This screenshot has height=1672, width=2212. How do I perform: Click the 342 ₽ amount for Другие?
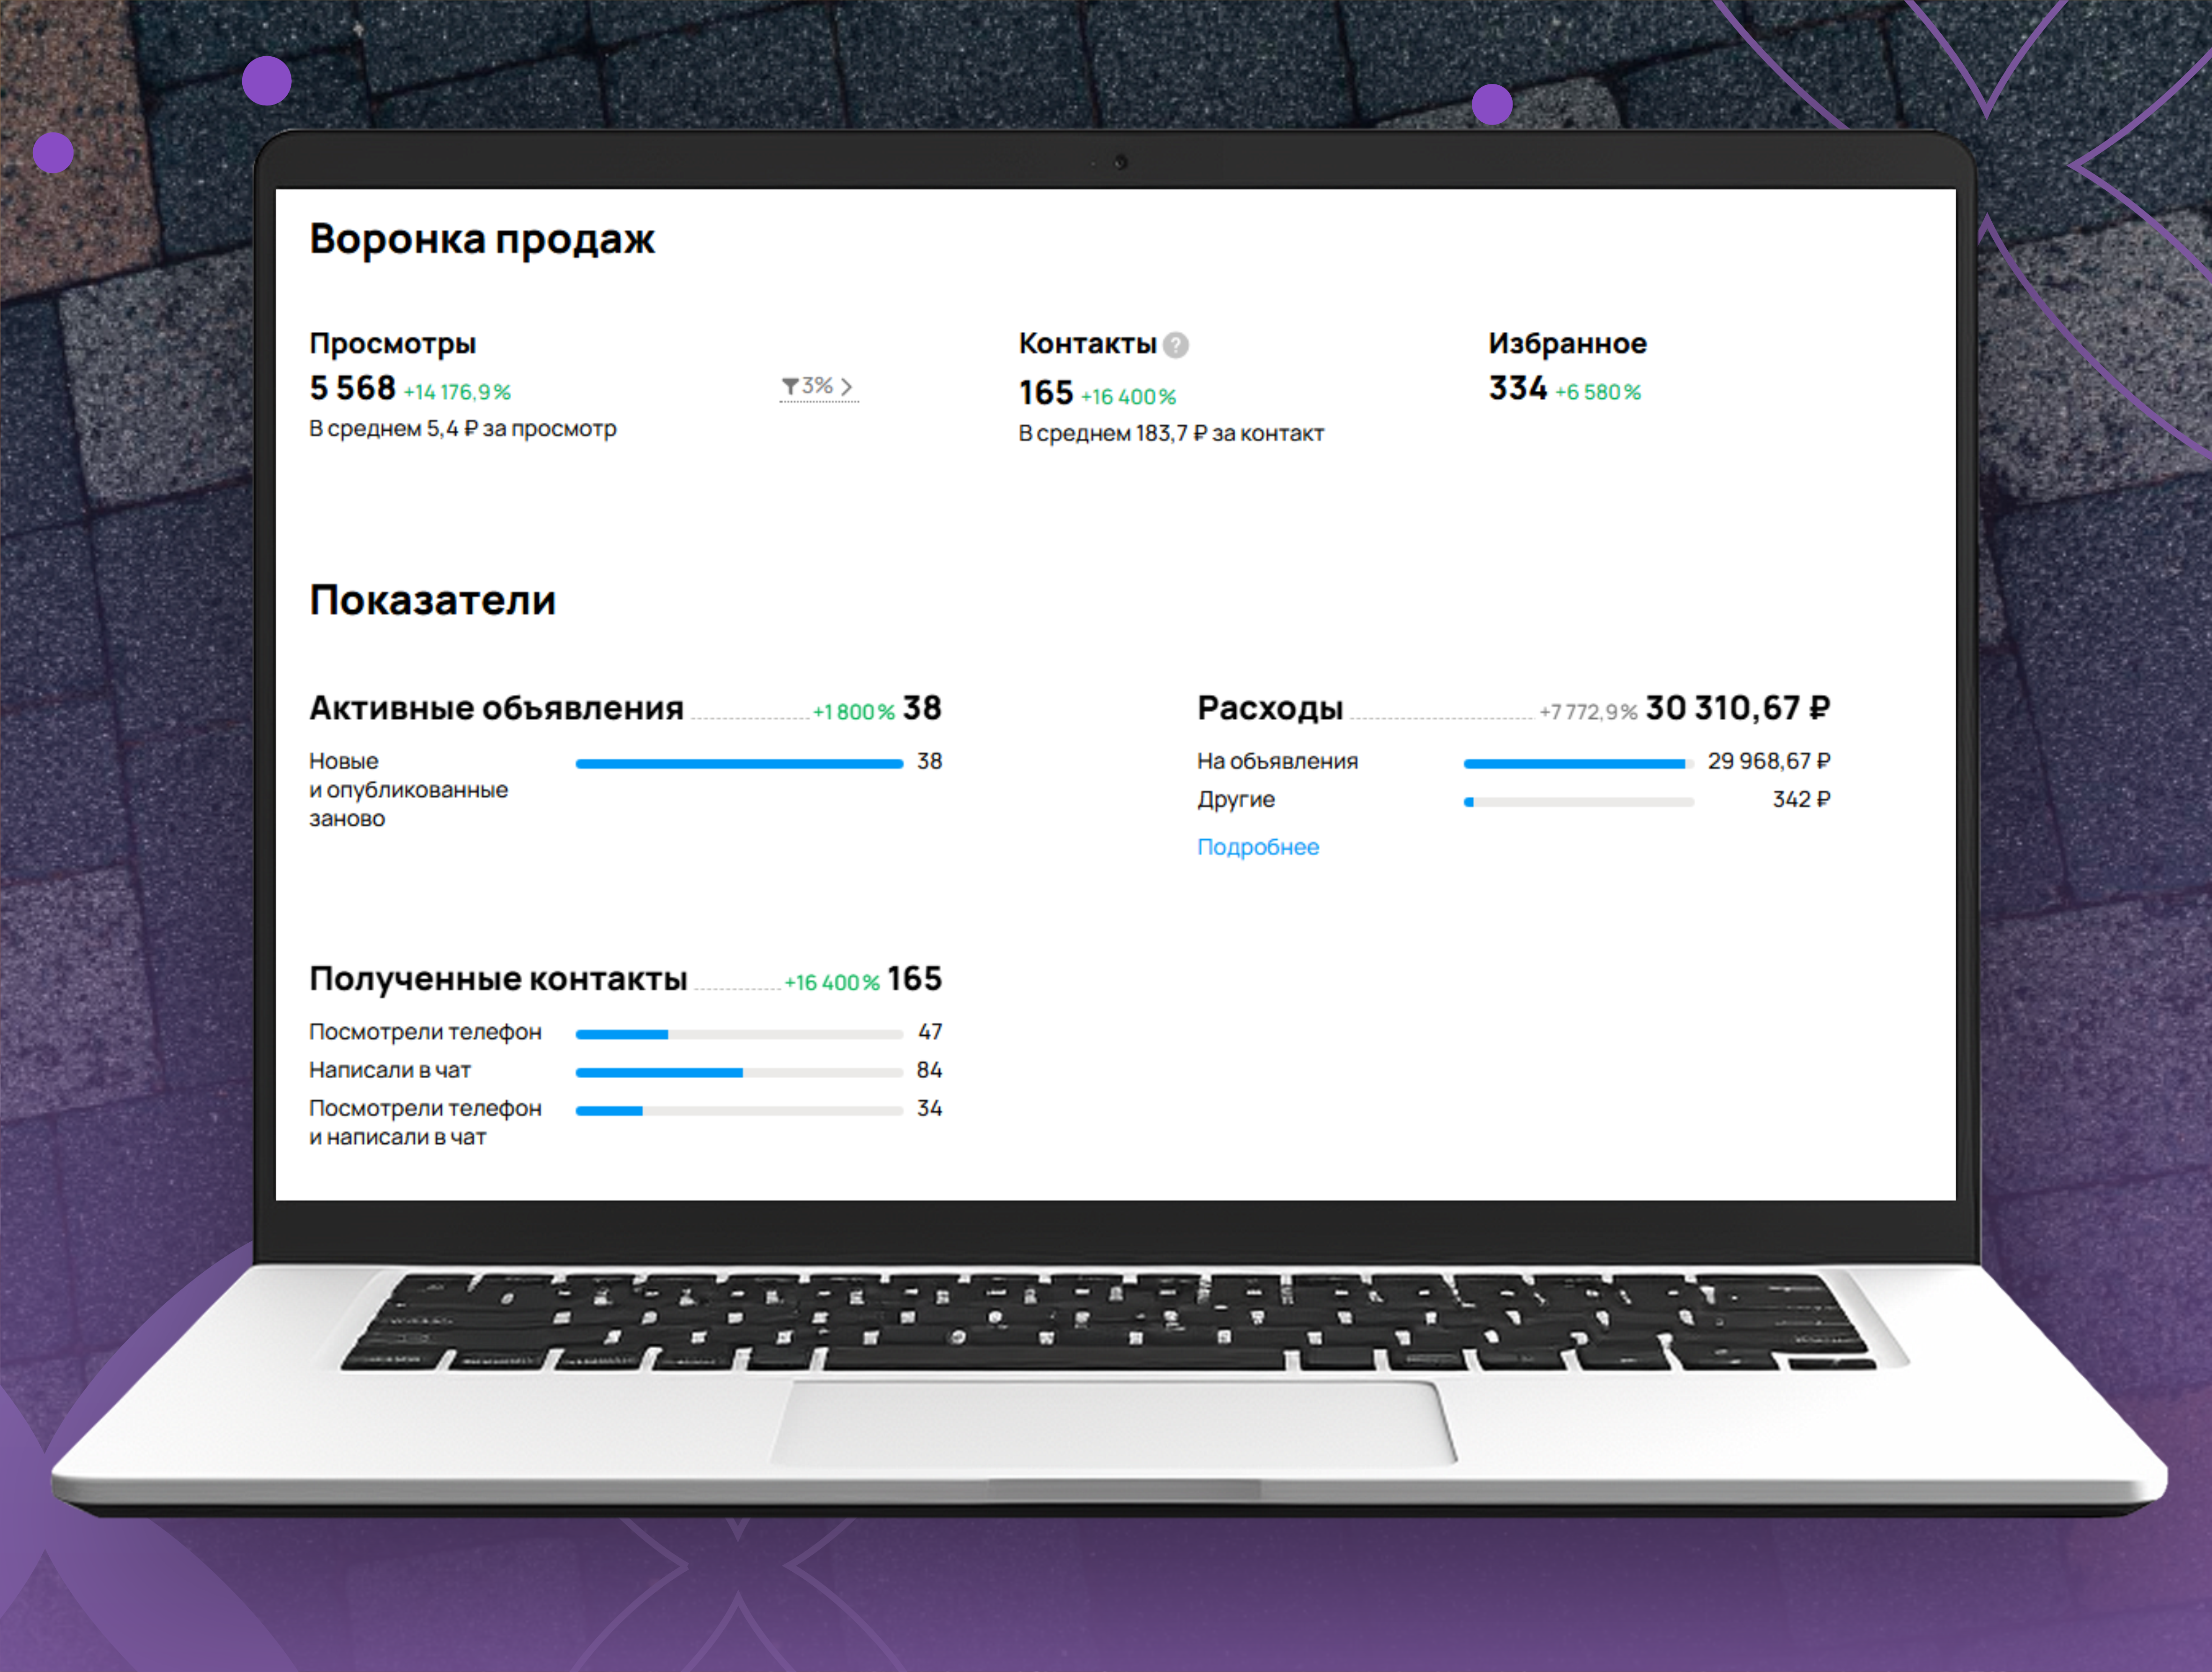click(1801, 799)
